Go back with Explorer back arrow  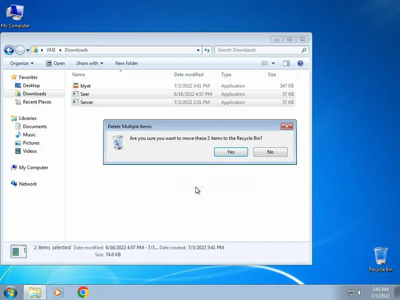tap(9, 50)
